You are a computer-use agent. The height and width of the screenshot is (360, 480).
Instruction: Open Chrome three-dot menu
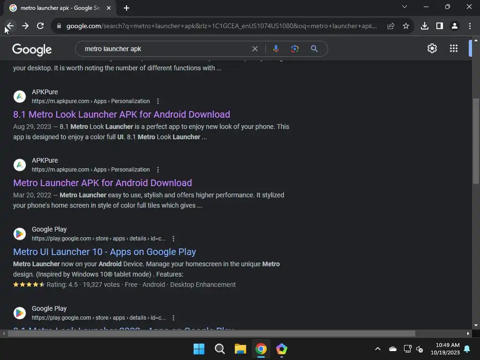click(470, 26)
